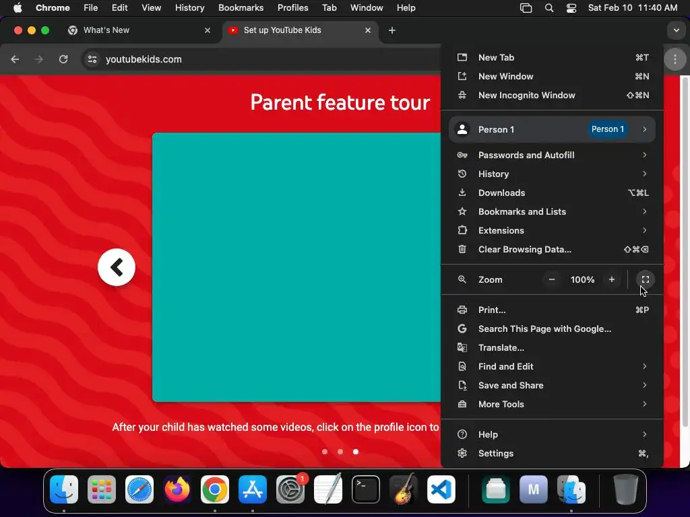
Task: Open Launchpad from the Dock
Action: (x=102, y=489)
